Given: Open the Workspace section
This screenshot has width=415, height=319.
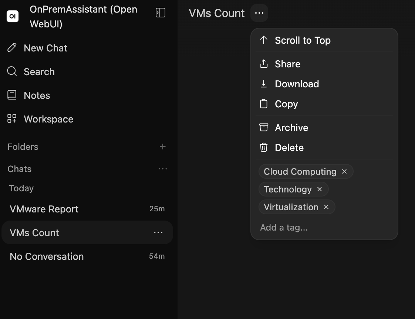Looking at the screenshot, I should (87, 119).
